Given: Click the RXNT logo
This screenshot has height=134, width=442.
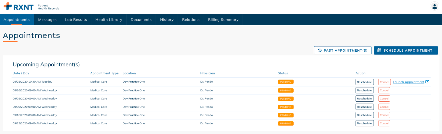Looking at the screenshot, I should point(19,7).
